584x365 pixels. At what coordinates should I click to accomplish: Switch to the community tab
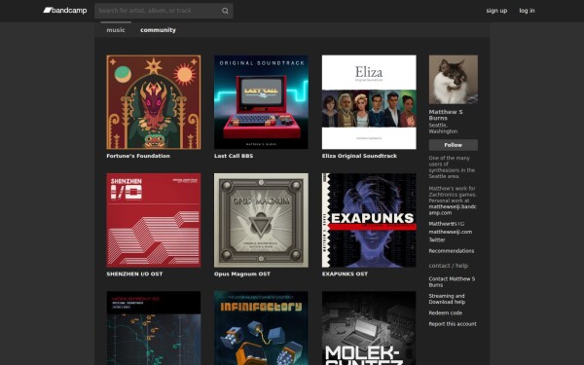coord(158,30)
